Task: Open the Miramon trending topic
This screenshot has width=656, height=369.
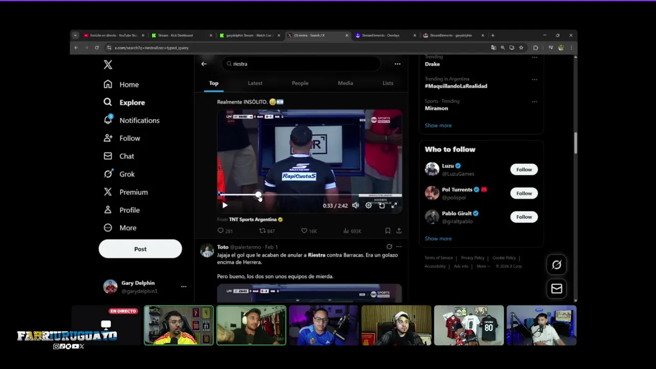Action: tap(436, 108)
